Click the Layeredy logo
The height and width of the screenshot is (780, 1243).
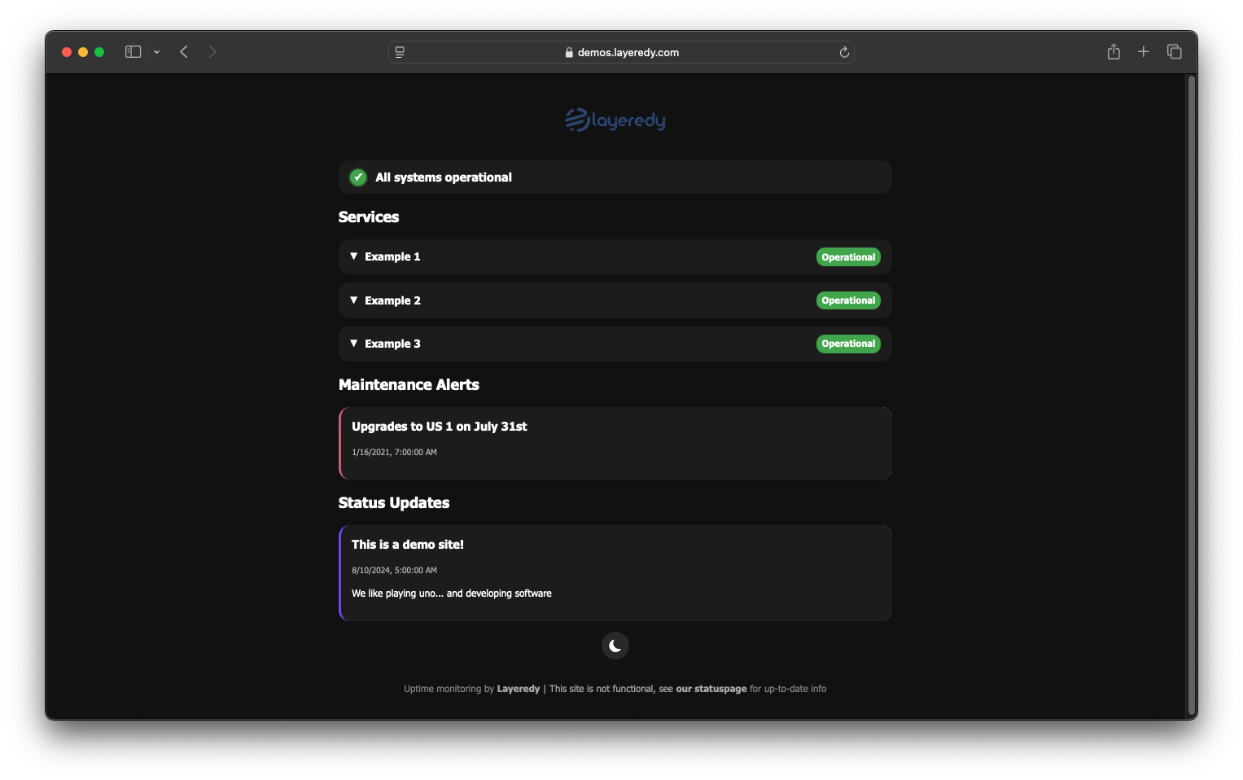click(615, 120)
